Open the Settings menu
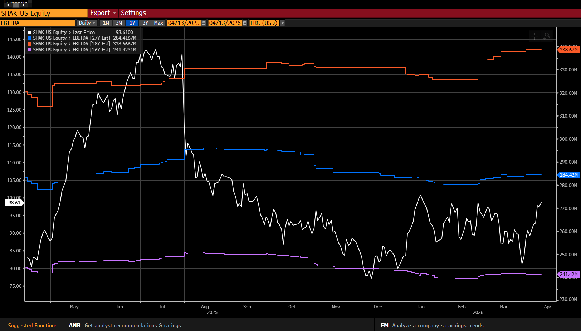This screenshot has height=331, width=581. (133, 13)
